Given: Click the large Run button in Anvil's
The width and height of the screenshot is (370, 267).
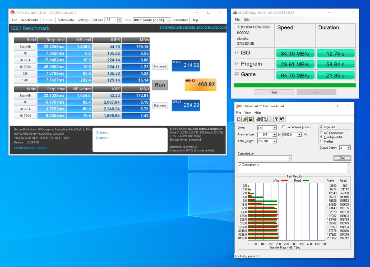Looking at the screenshot, I should (160, 85).
